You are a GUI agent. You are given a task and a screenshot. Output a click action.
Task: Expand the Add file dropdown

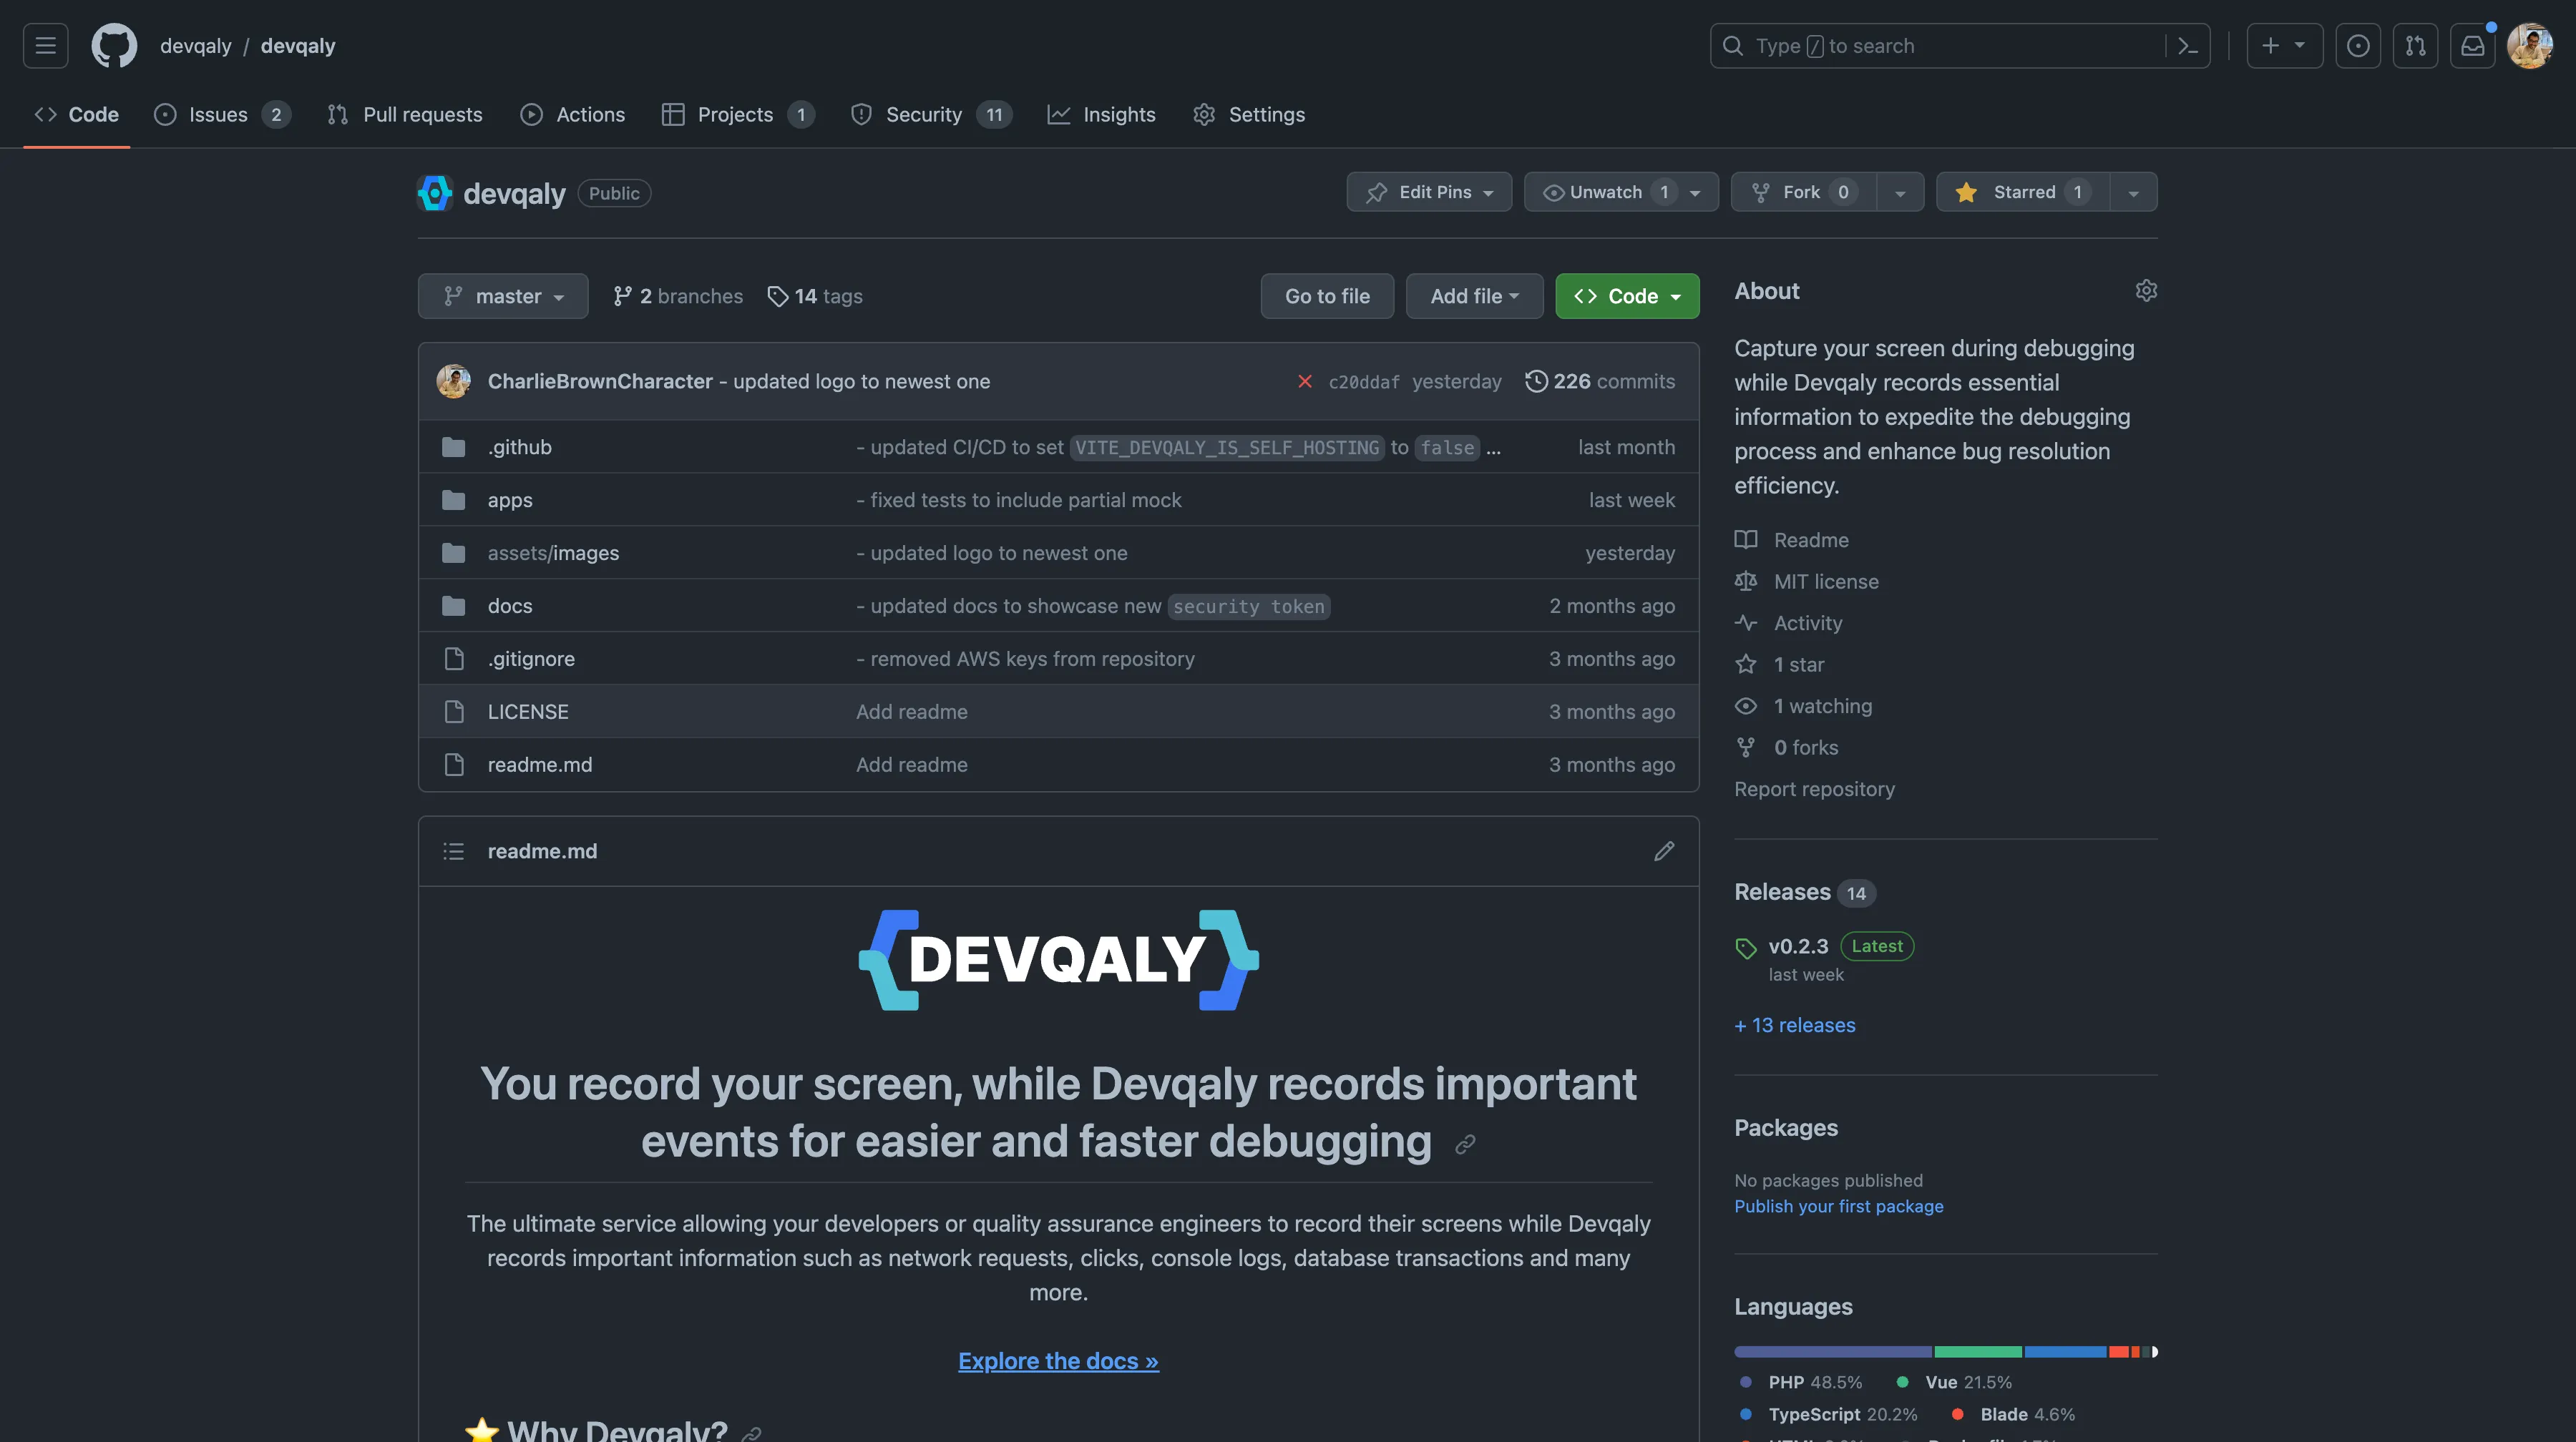coord(1473,296)
